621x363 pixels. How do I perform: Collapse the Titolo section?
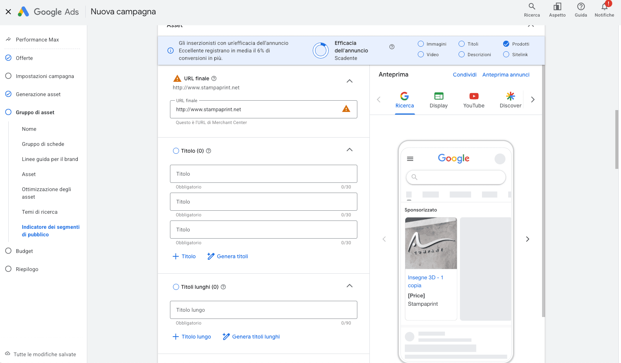point(349,150)
